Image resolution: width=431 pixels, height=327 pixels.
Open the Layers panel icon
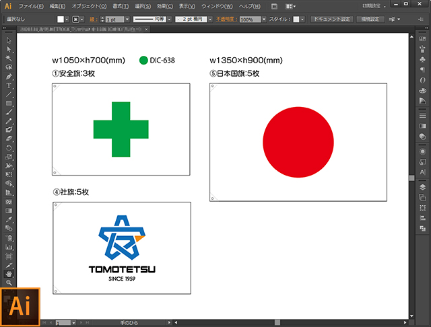(422, 187)
